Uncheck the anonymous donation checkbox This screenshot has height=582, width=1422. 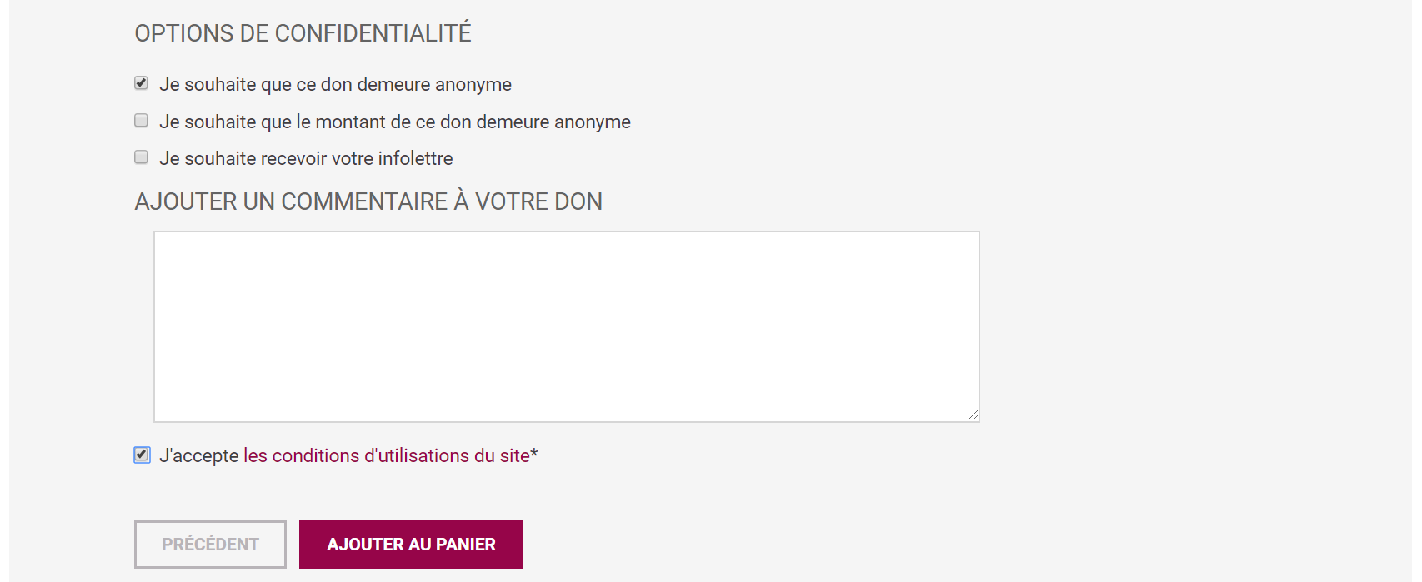(x=142, y=83)
